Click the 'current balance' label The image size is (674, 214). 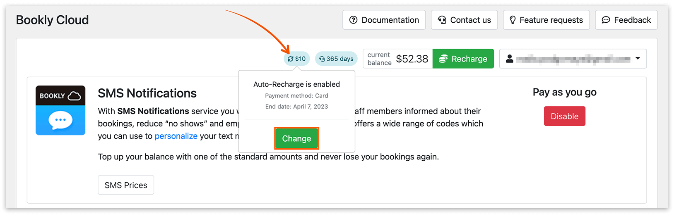(379, 59)
